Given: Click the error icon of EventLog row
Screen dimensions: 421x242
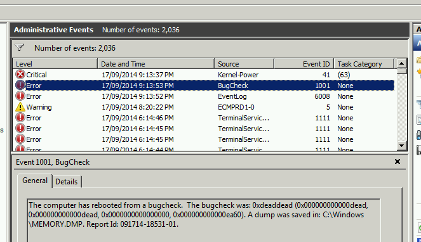Looking at the screenshot, I should (20, 96).
